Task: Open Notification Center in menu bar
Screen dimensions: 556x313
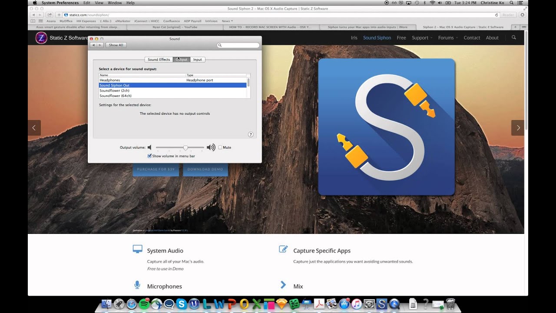Action: pos(520,3)
